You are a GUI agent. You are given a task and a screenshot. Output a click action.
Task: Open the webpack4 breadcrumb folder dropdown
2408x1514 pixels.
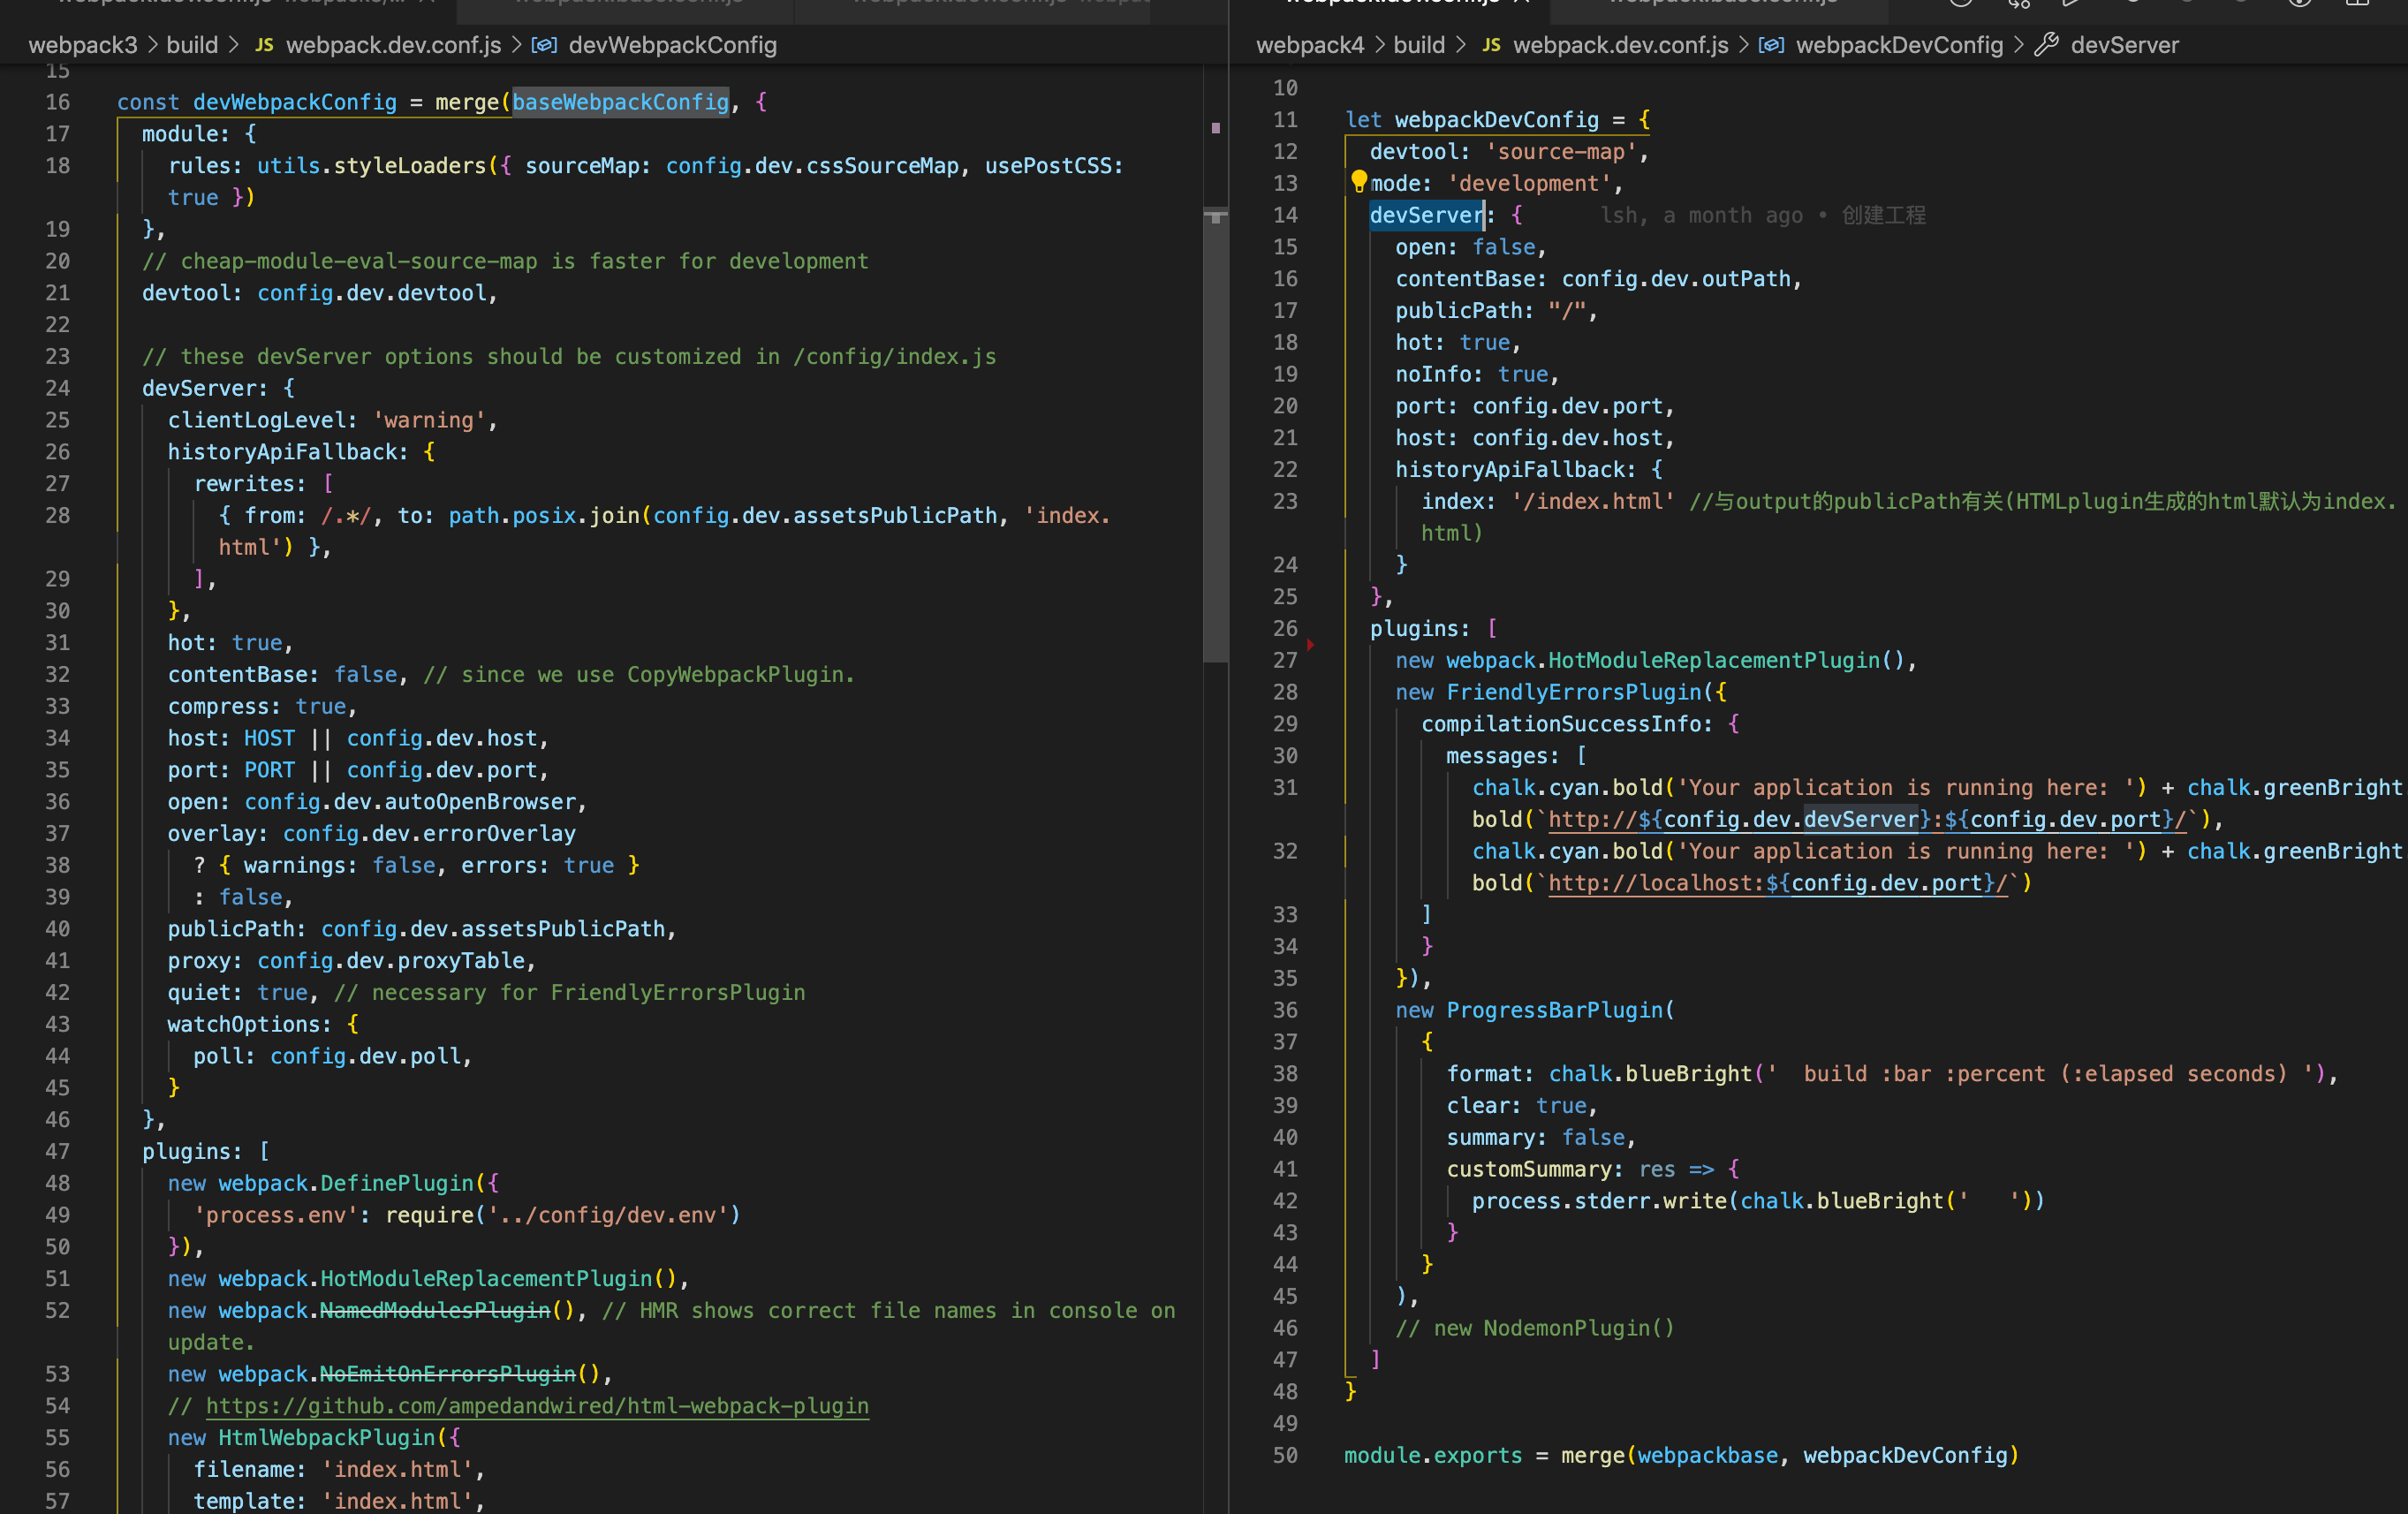[1309, 45]
